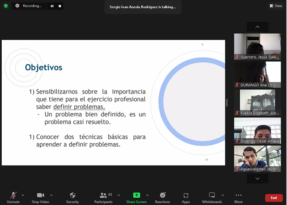Click the red End meeting button
Viewport: 287px width, 205px height.
tap(274, 198)
